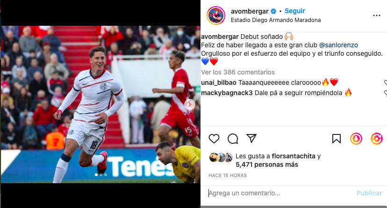The width and height of the screenshot is (387, 208).
Task: Click the circular repost extension icon
Action: 376,139
